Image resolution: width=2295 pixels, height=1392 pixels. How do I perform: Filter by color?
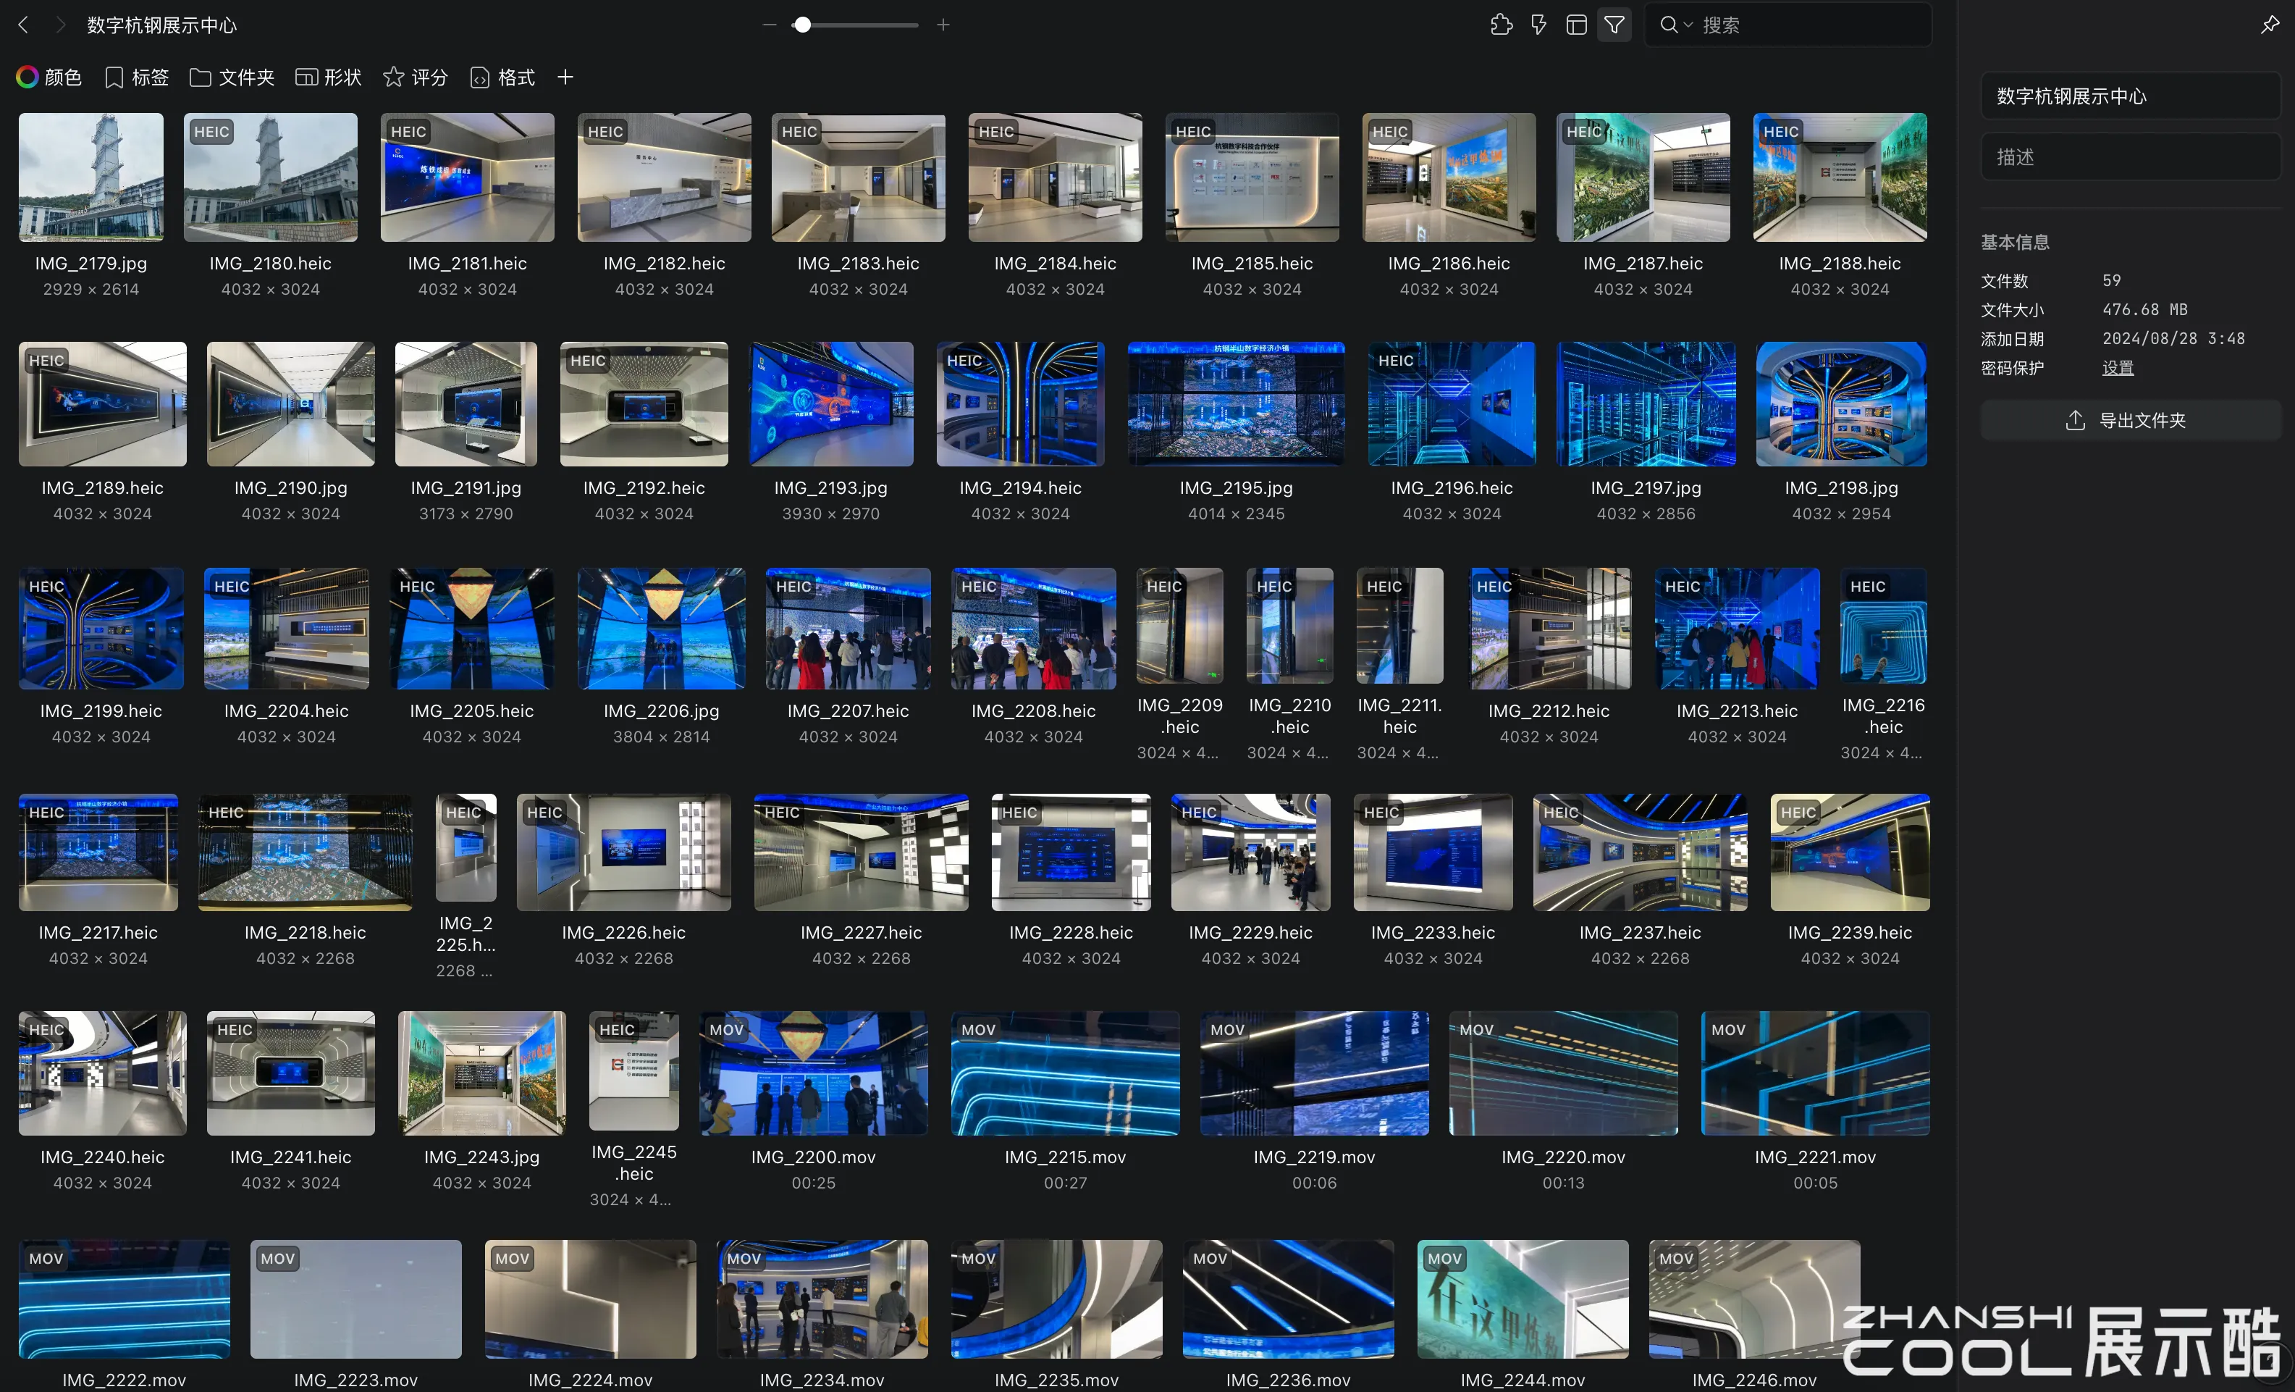[x=49, y=77]
